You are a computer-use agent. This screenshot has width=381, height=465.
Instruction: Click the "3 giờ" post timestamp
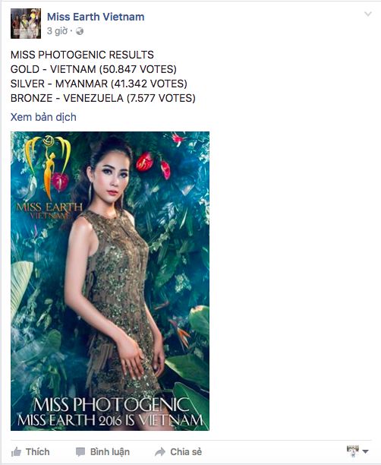[57, 31]
